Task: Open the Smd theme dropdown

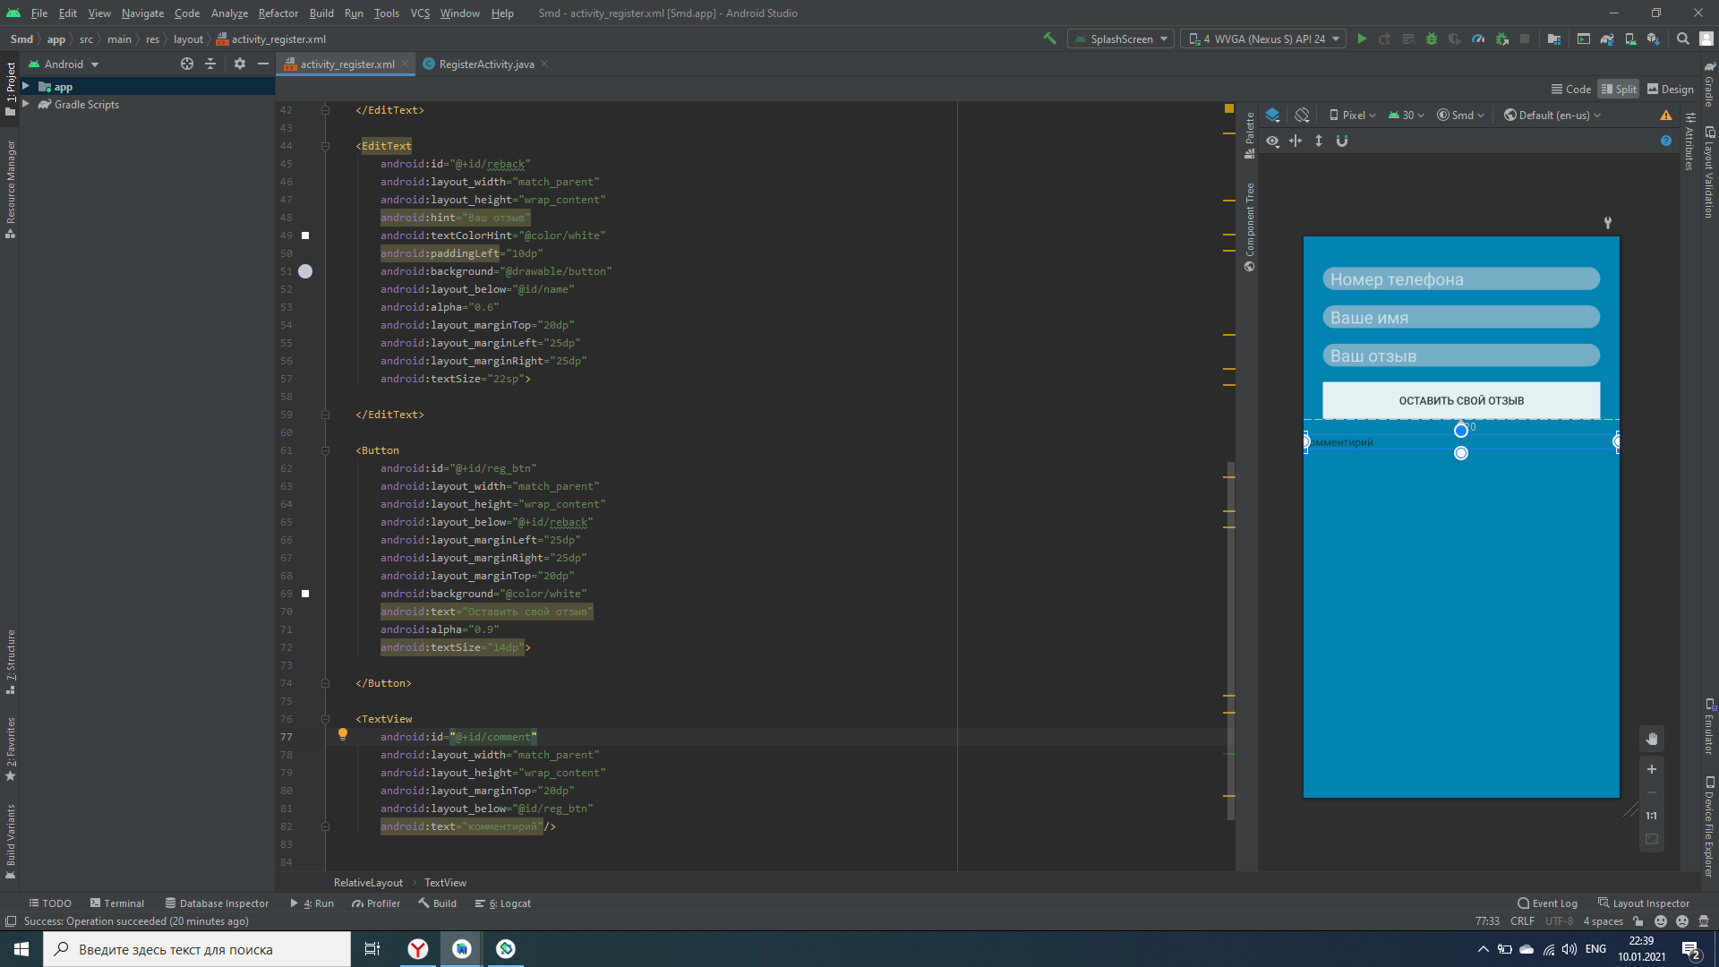Action: pos(1461,115)
